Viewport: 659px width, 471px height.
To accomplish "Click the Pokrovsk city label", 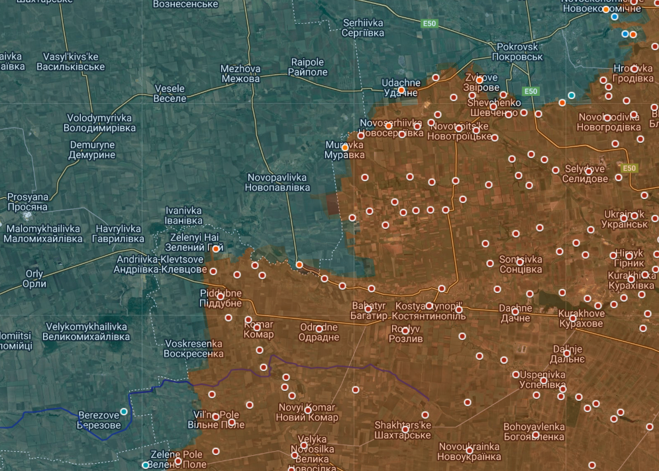I will tap(517, 52).
